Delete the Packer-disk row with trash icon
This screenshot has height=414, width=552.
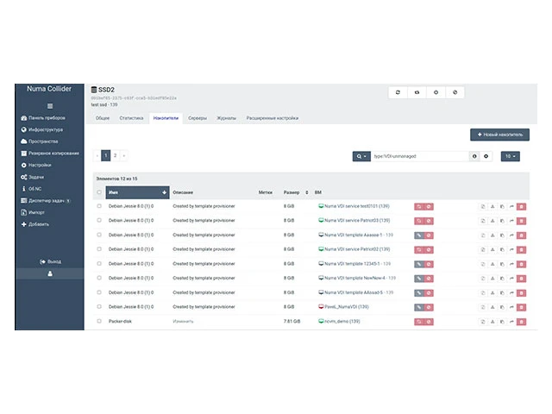(x=521, y=321)
